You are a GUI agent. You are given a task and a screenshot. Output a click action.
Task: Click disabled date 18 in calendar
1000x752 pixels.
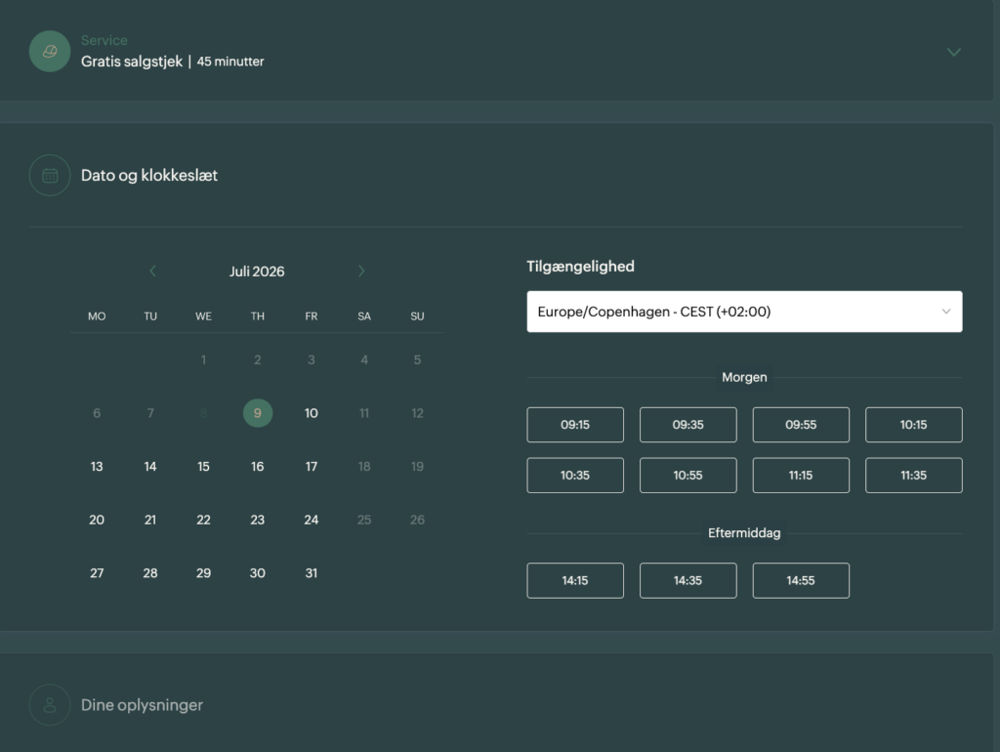(x=364, y=466)
